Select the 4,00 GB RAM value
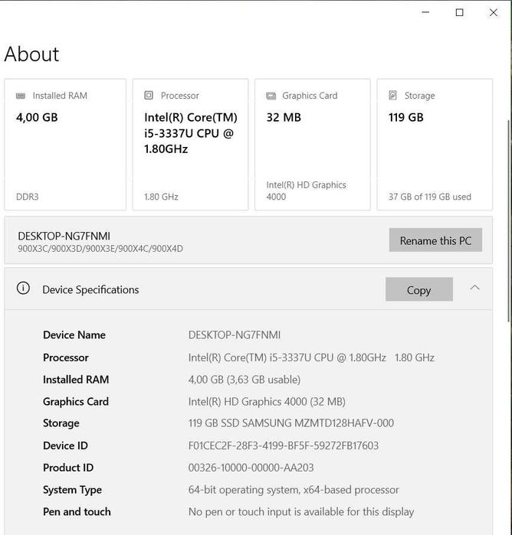Viewport: 512px width, 535px height. coord(37,117)
